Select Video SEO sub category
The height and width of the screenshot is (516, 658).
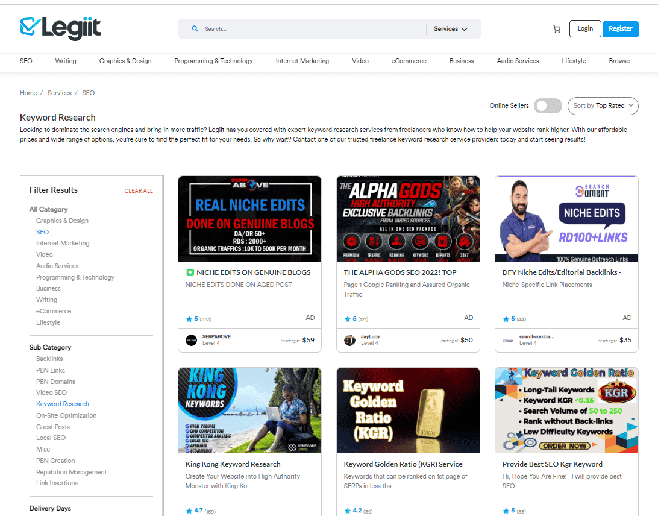pos(51,392)
